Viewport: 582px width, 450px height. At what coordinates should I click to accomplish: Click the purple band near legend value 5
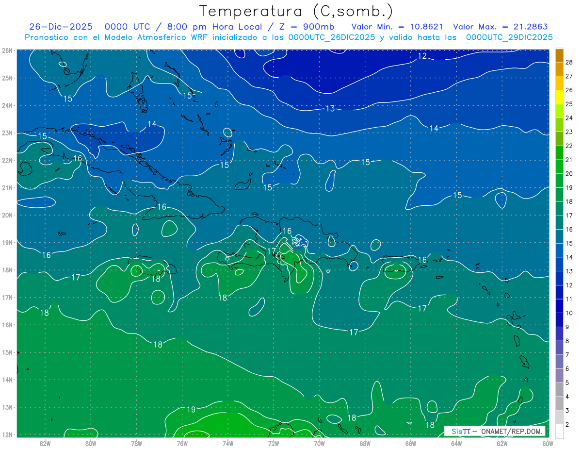tap(559, 375)
